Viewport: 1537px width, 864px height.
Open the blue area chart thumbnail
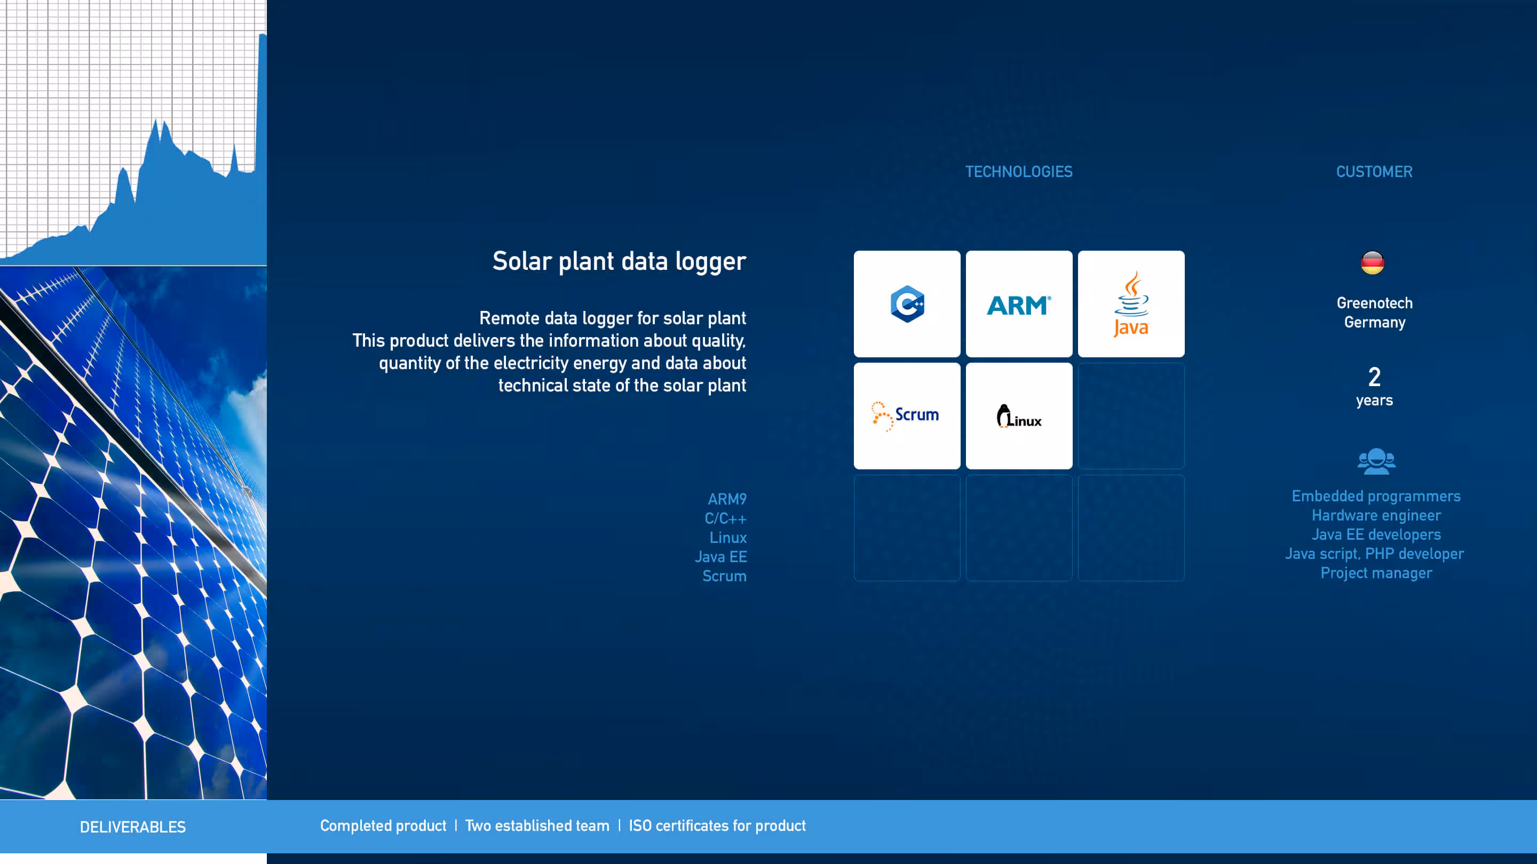click(133, 132)
